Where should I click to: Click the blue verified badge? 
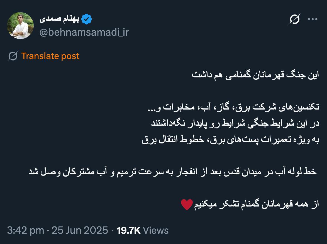[x=86, y=19]
